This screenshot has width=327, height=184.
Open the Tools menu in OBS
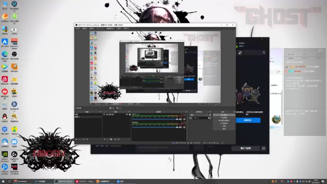click(119, 28)
